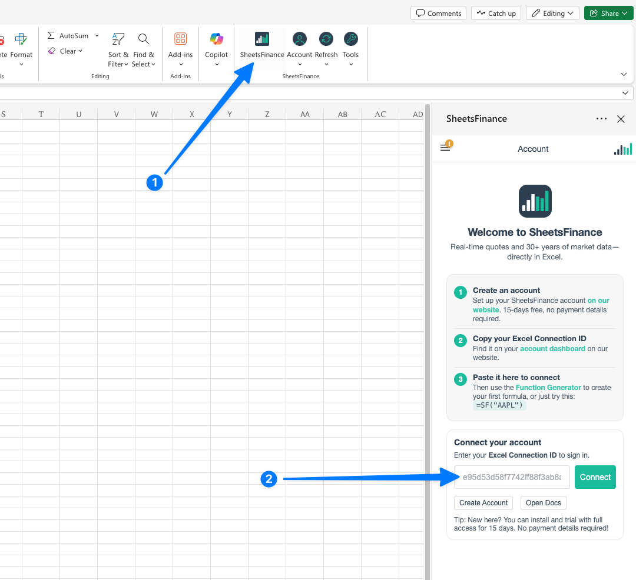
Task: Click the Excel Connection ID input field
Action: click(511, 477)
